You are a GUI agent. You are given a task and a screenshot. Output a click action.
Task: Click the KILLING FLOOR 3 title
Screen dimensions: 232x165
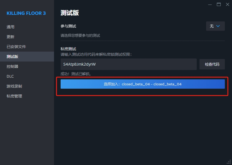tap(26, 13)
